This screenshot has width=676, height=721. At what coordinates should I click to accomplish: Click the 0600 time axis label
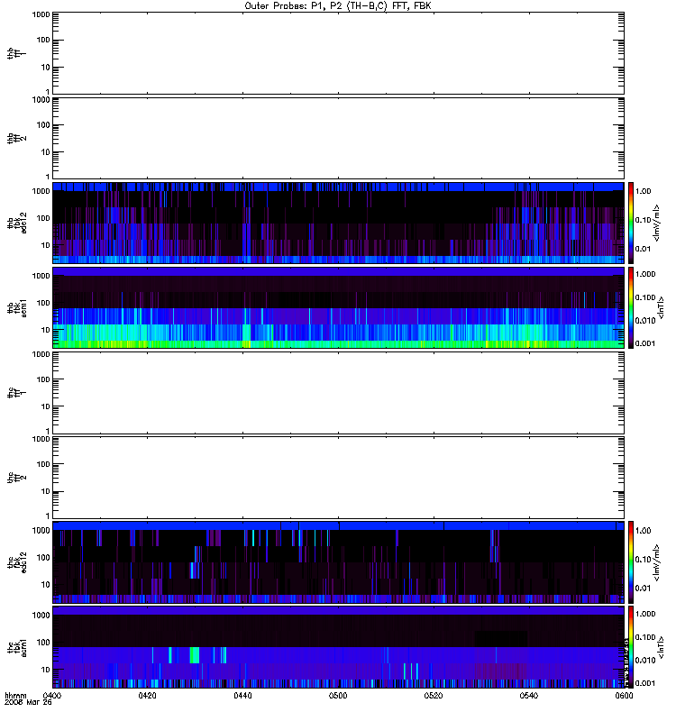pos(624,696)
